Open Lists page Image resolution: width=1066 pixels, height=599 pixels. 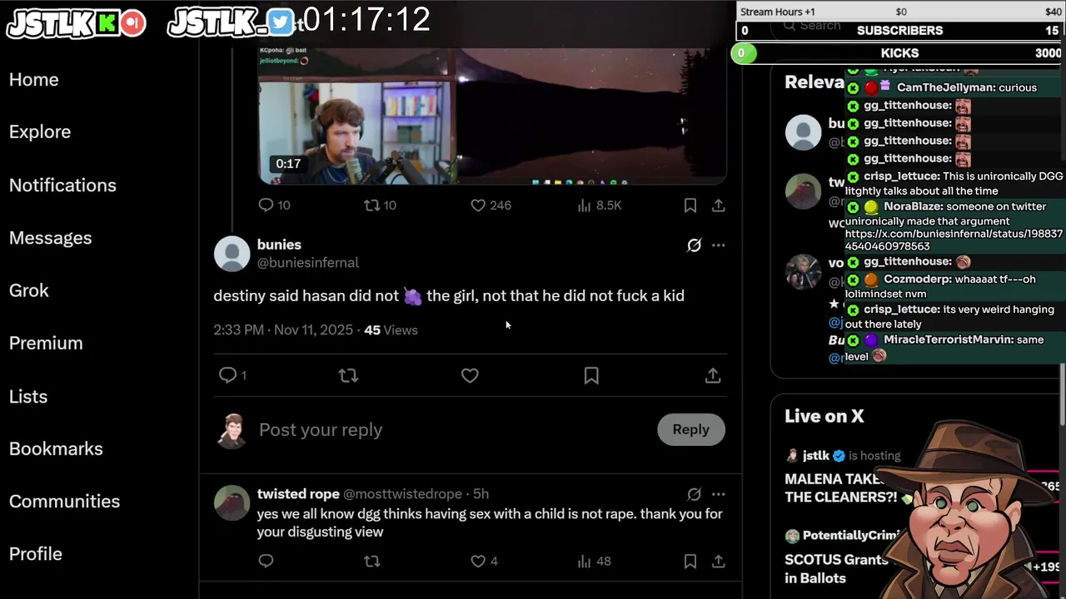point(28,397)
